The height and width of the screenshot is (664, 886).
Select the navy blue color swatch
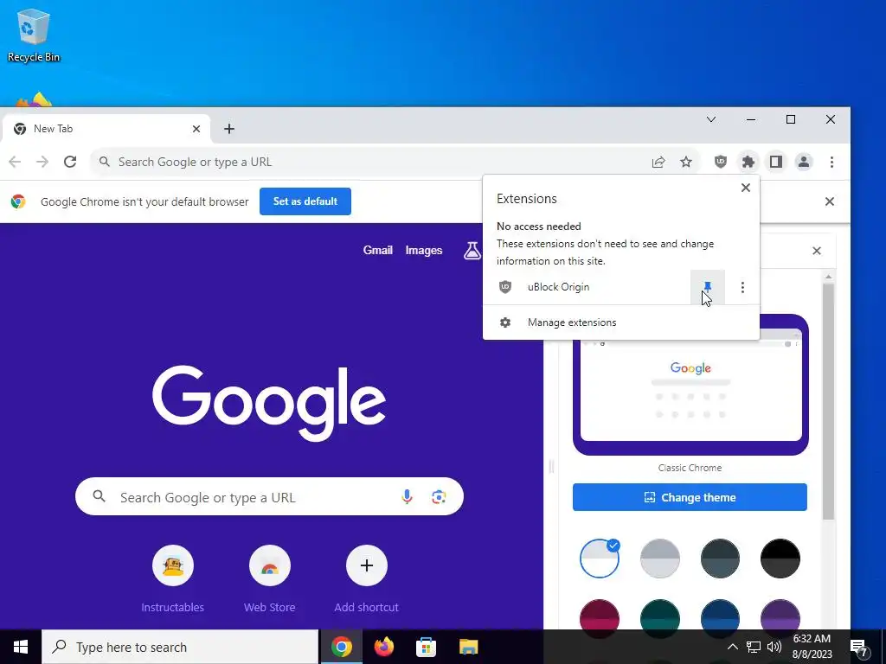coord(720,615)
